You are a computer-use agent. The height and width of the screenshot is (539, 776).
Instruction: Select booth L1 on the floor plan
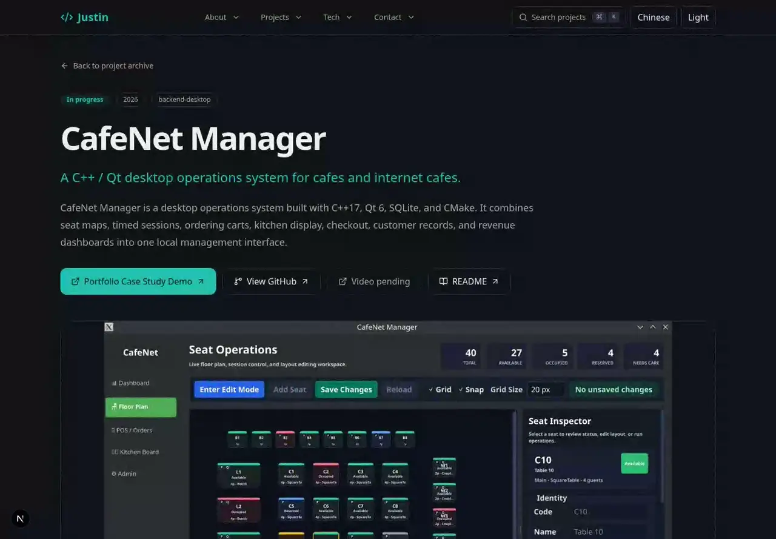click(238, 475)
